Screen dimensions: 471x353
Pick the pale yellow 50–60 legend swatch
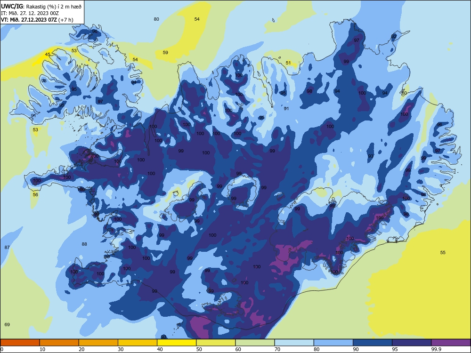pyautogui.click(x=216, y=343)
